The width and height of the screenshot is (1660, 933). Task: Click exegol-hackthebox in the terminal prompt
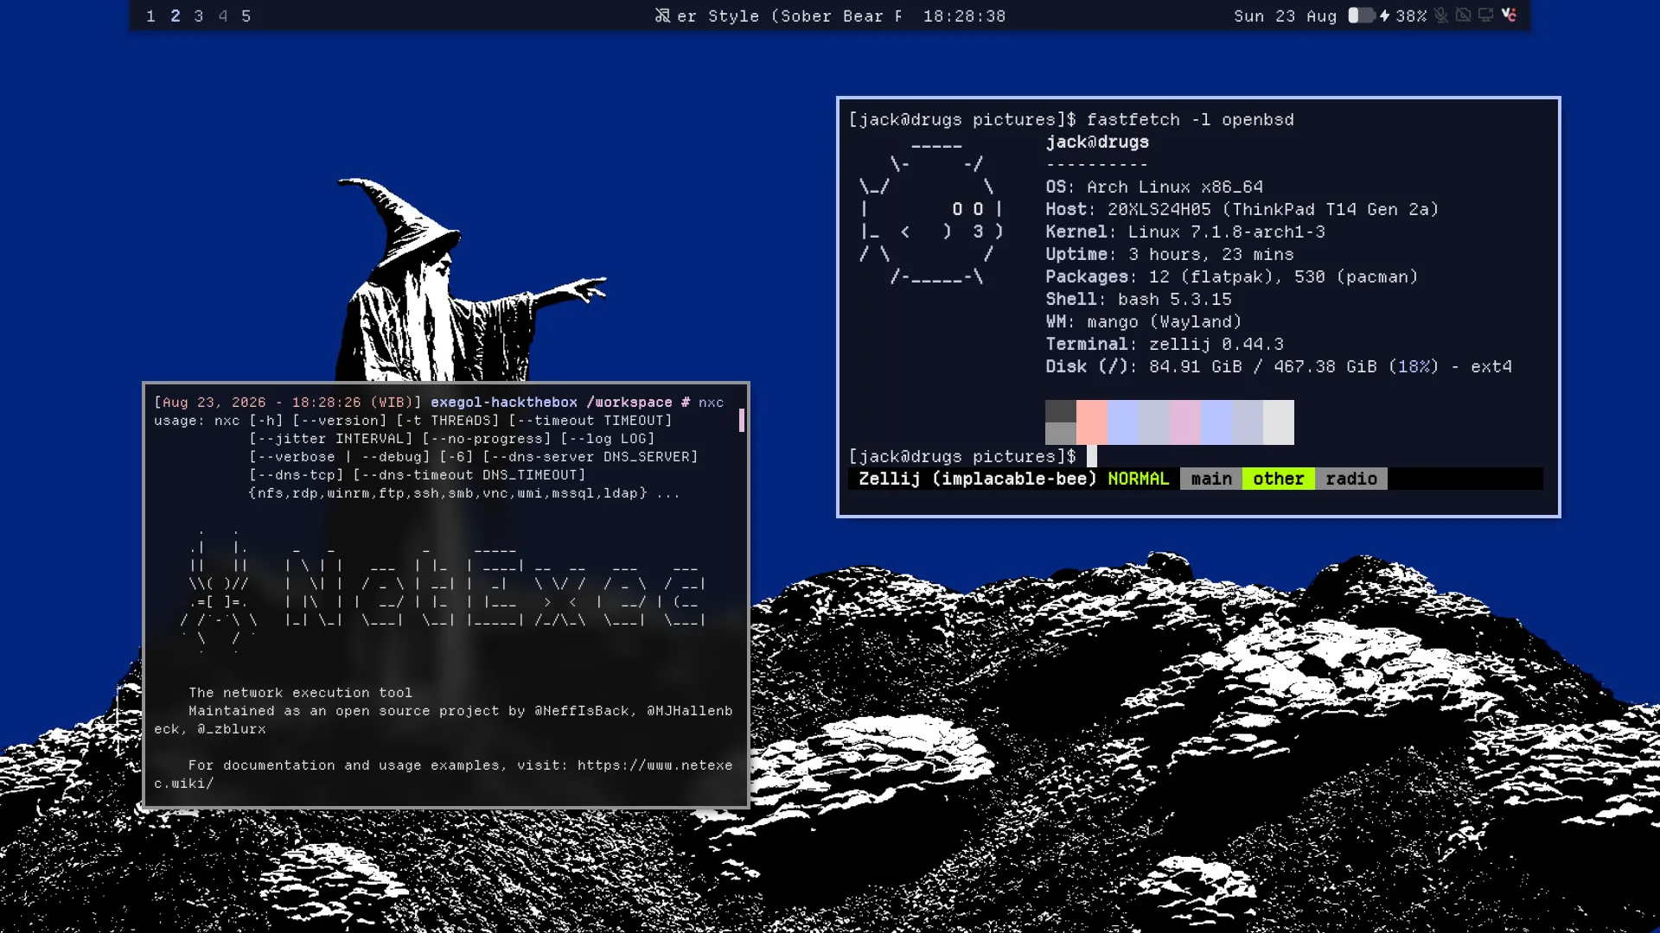click(504, 403)
